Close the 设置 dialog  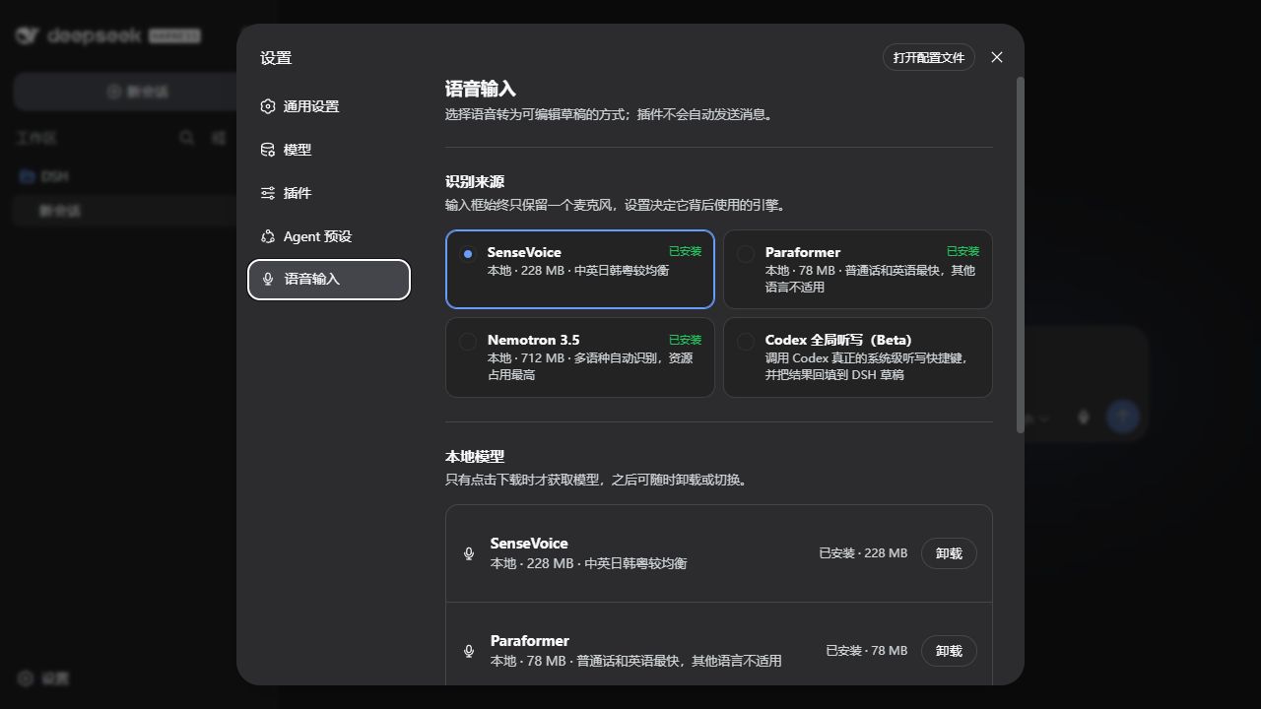(x=997, y=57)
